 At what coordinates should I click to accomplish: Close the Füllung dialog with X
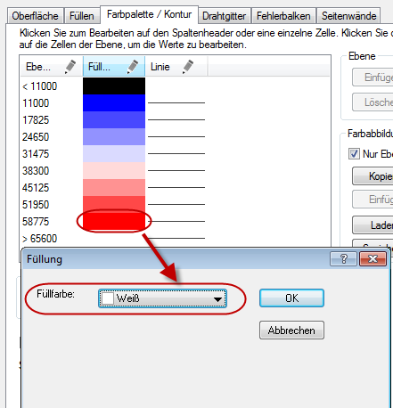click(373, 259)
